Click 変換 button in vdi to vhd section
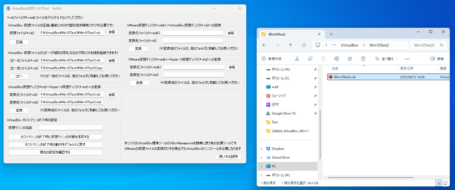This screenshot has height=190, width=455. click(19, 110)
